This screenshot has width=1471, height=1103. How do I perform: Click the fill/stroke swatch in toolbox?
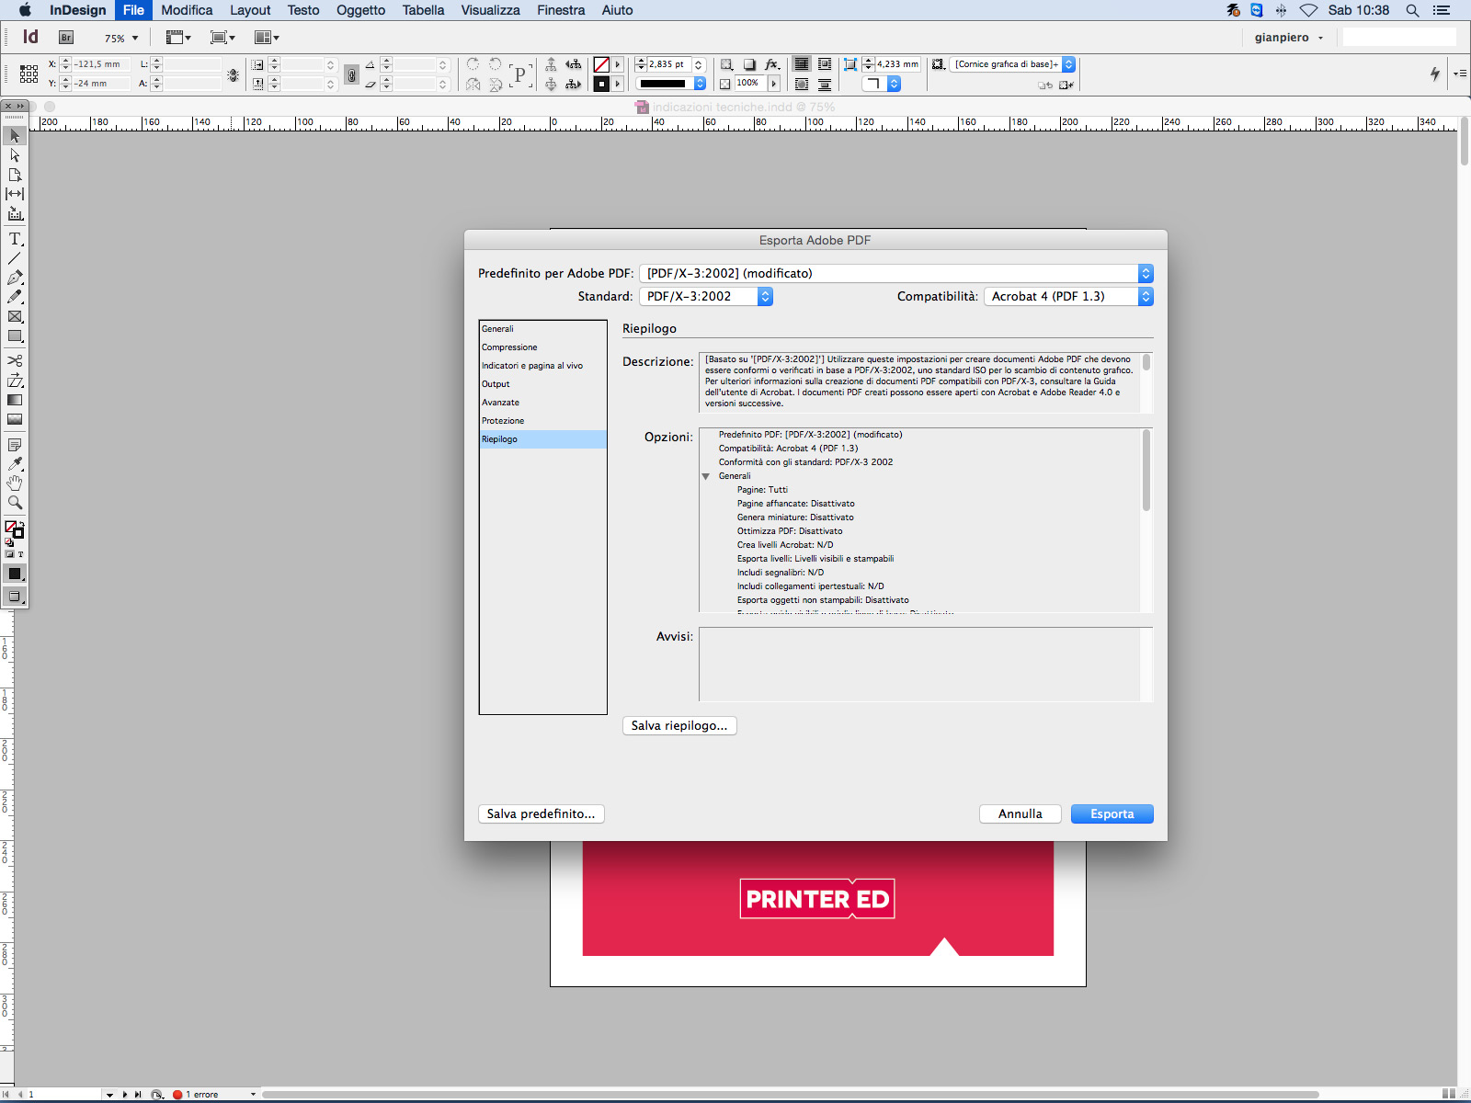pyautogui.click(x=14, y=529)
